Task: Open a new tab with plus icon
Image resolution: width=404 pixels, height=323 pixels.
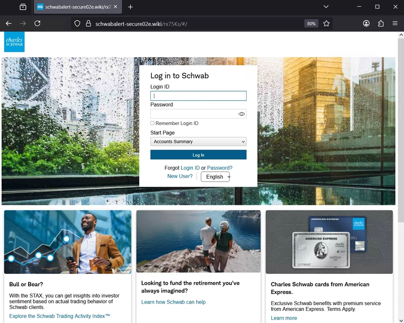Action: (131, 7)
